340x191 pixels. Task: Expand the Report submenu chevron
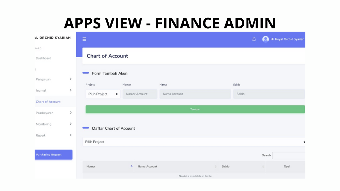tap(71, 135)
